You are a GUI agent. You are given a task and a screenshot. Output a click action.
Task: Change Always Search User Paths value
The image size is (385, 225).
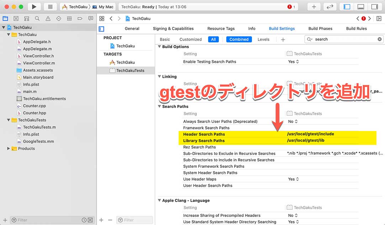click(293, 121)
